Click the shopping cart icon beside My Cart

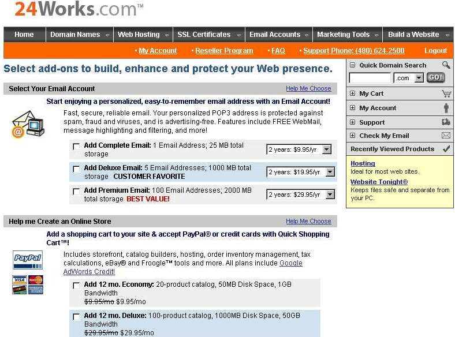tap(446, 93)
